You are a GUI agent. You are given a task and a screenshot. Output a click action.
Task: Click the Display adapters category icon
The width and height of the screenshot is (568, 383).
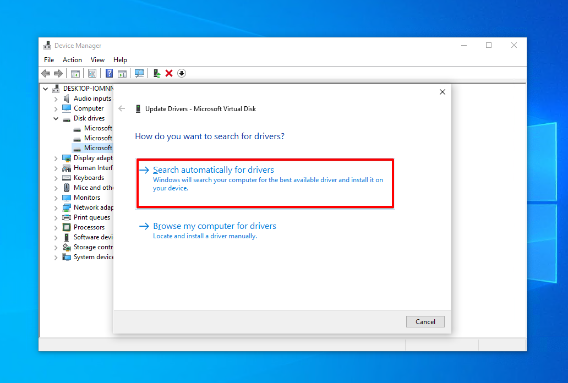(x=66, y=158)
